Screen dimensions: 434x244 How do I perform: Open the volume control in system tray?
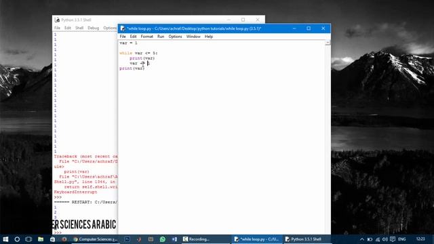click(385, 239)
